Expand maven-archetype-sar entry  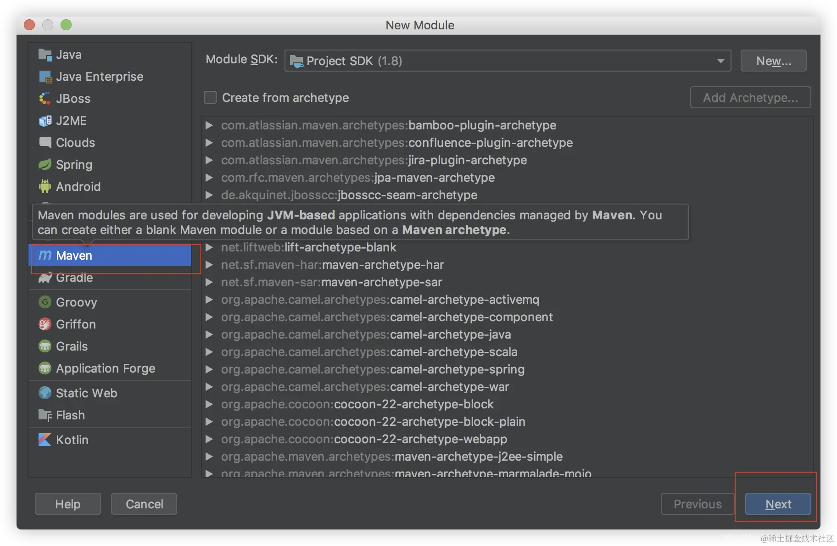(209, 282)
